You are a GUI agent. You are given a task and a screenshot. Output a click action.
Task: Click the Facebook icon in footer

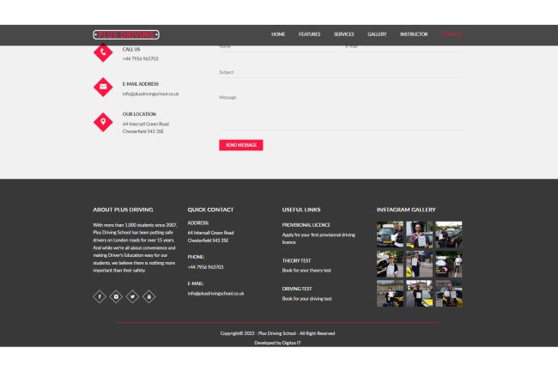click(100, 296)
